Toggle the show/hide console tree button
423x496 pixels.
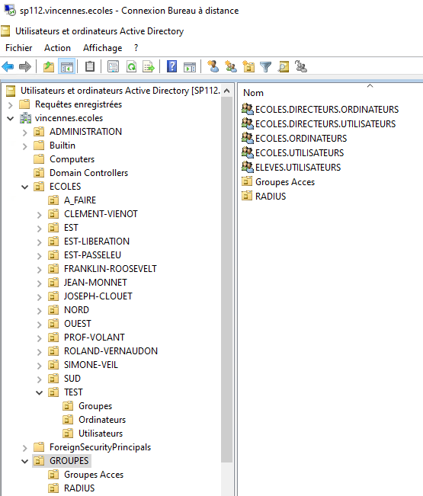point(67,67)
